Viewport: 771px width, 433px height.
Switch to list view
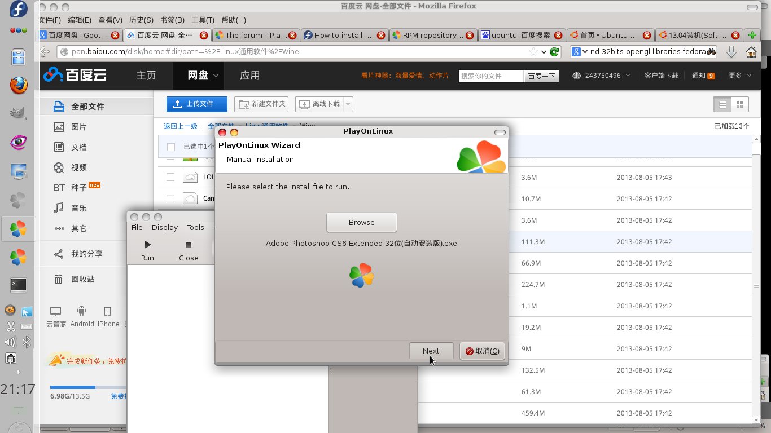point(722,104)
